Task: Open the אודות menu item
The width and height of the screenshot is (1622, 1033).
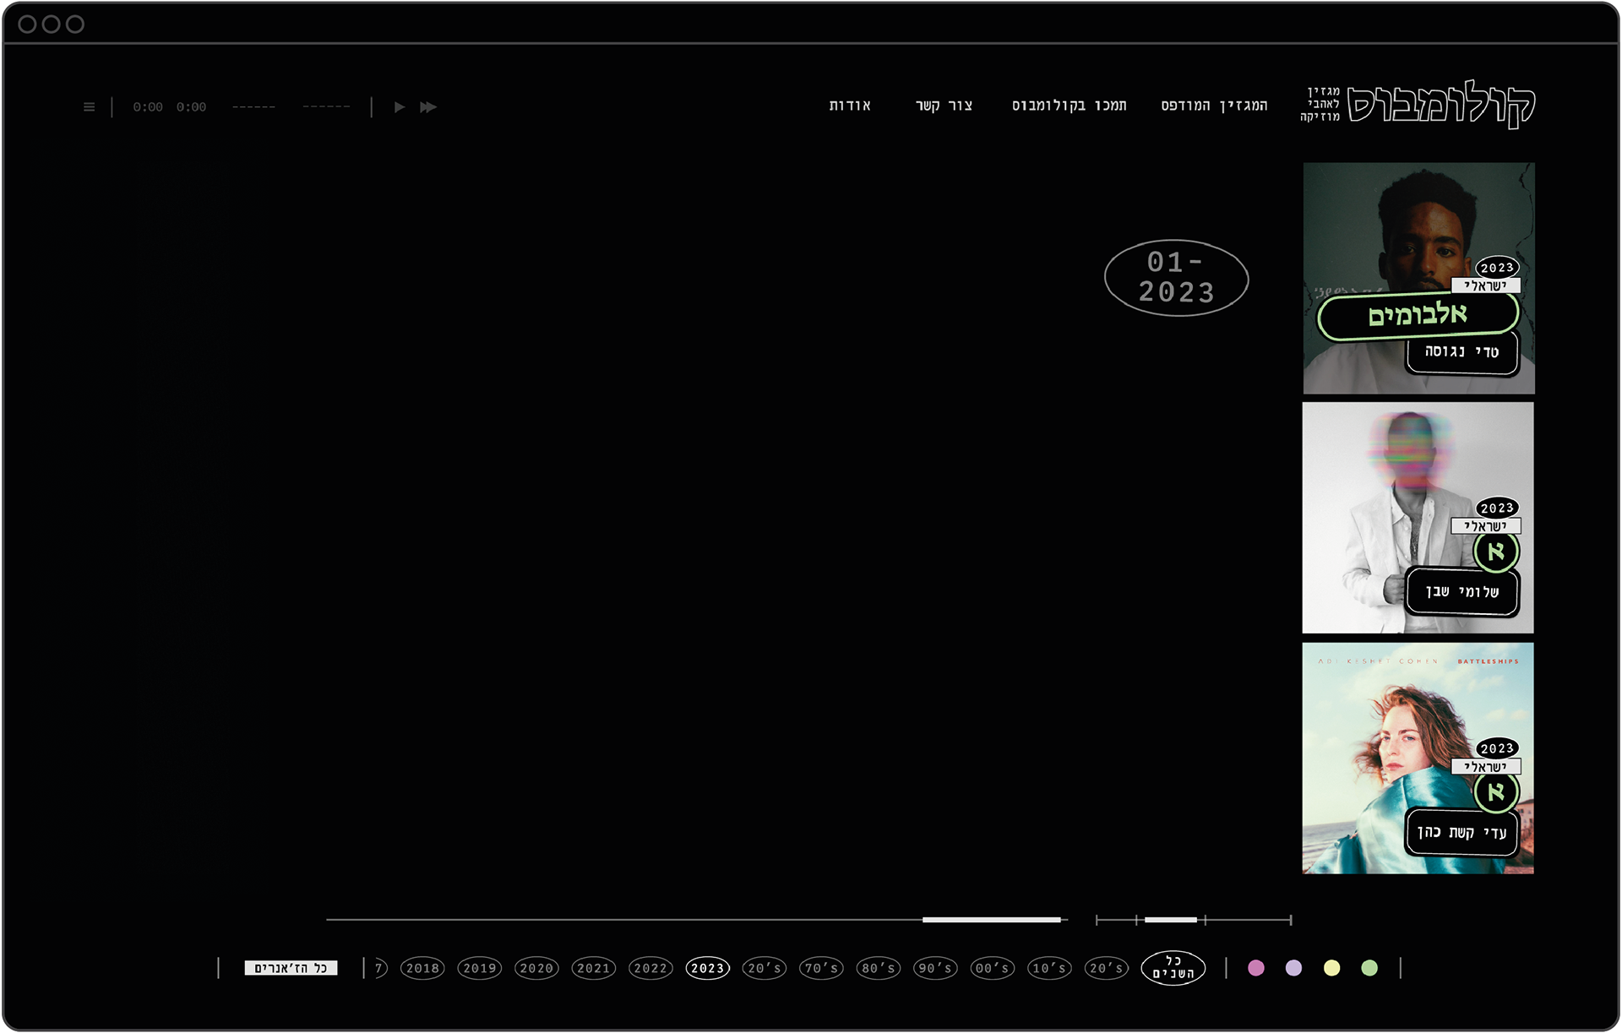Action: 850,106
